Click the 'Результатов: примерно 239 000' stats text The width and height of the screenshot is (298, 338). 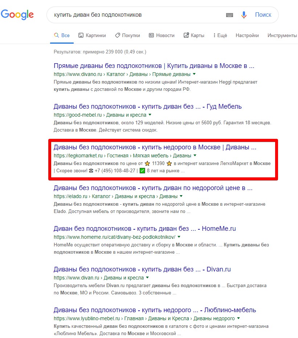[x=100, y=52]
